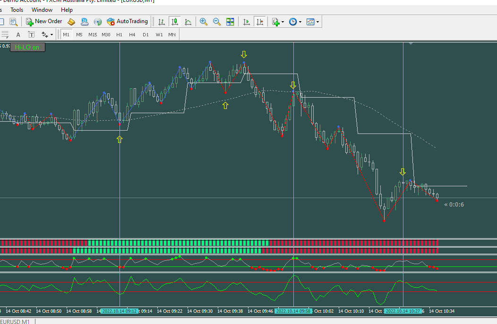Switch chart to bar chart style

(161, 22)
